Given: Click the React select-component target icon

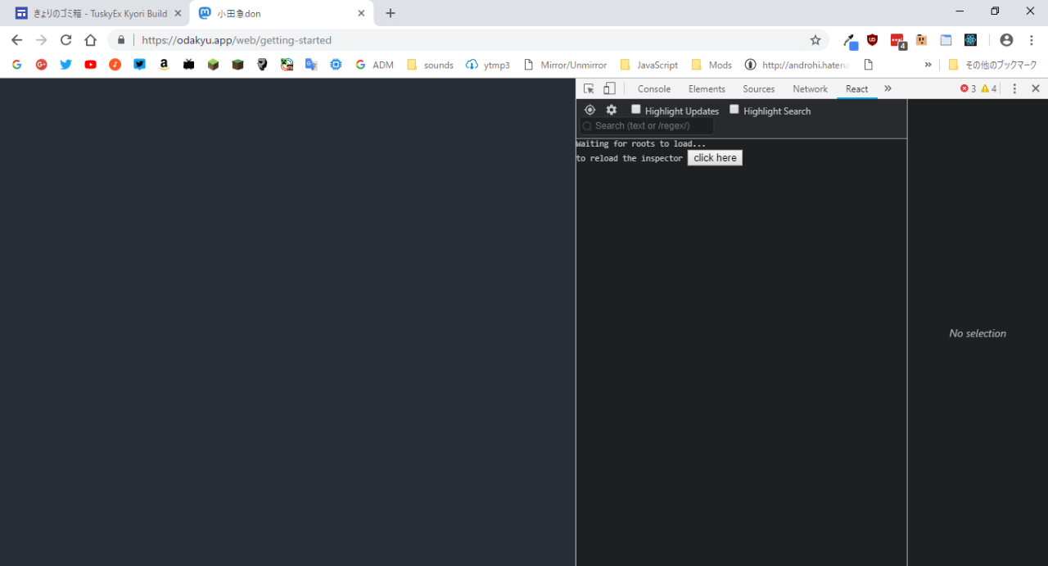Looking at the screenshot, I should (589, 110).
